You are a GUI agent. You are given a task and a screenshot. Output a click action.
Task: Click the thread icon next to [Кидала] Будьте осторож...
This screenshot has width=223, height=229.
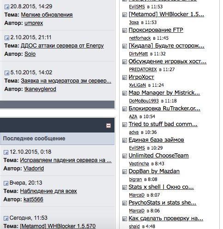125,46
